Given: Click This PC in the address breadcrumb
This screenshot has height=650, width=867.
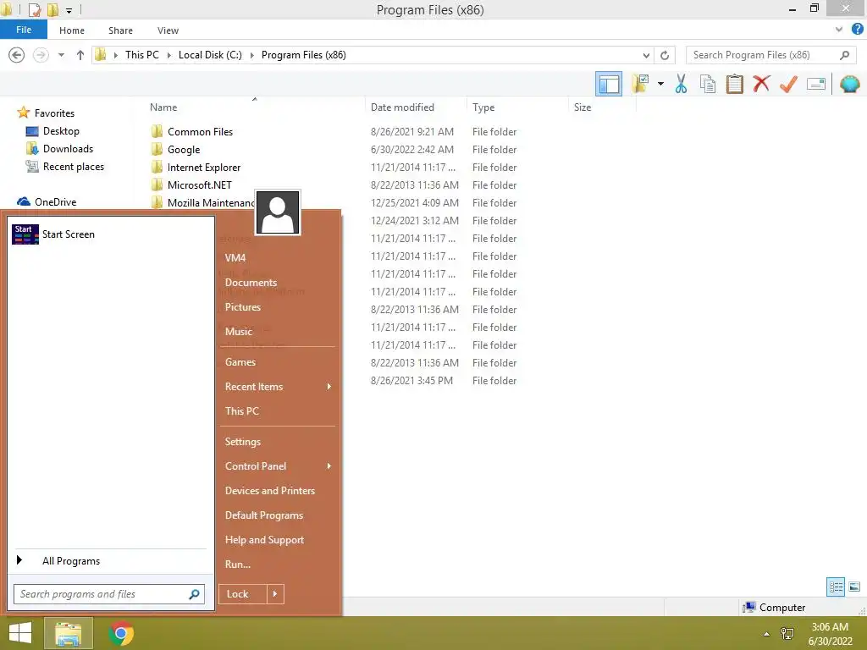Looking at the screenshot, I should click(141, 55).
